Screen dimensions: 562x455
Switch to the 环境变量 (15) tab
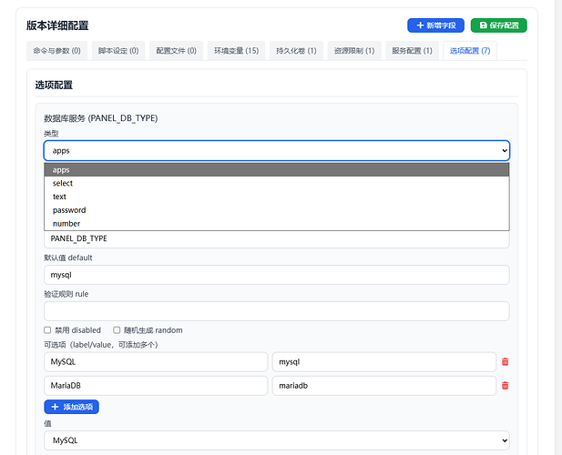click(237, 51)
